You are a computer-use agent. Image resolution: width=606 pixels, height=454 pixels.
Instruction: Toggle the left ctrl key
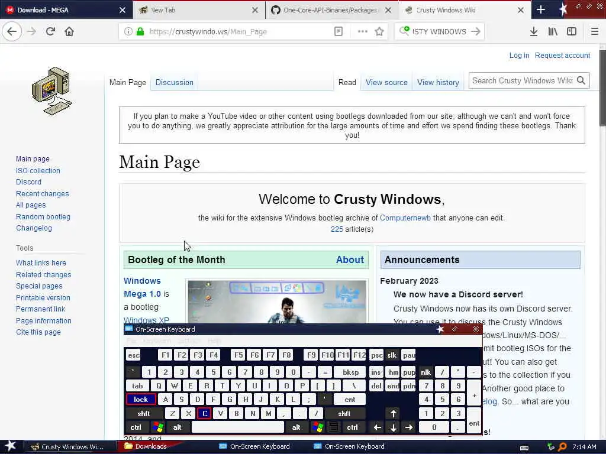[136, 427]
